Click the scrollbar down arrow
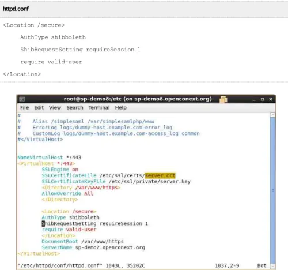The width and height of the screenshot is (288, 270). click(x=272, y=266)
